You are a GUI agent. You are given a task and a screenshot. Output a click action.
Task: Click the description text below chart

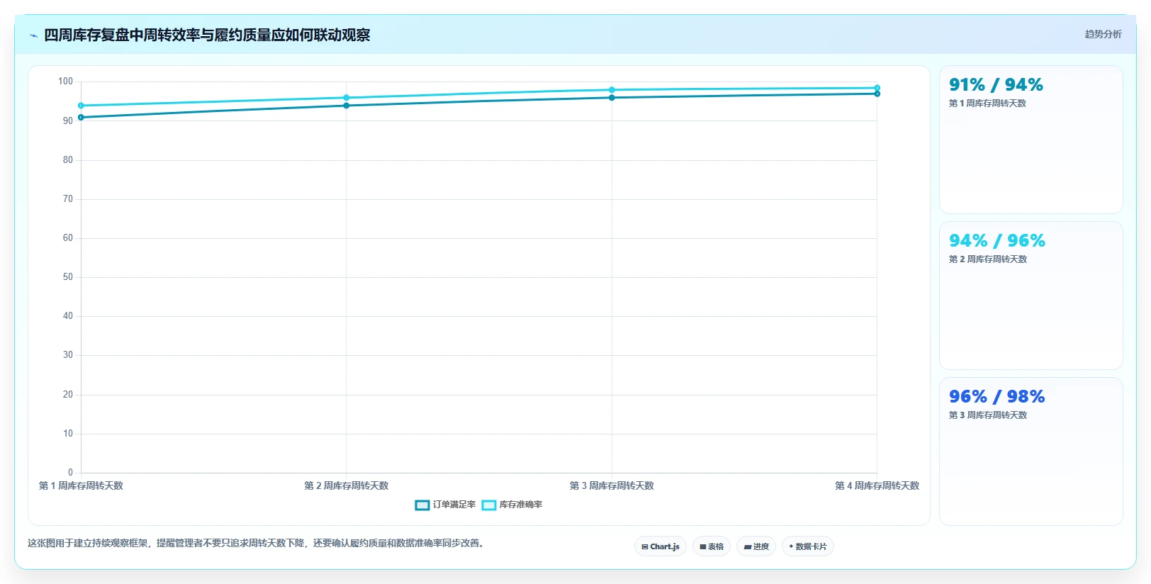[257, 543]
